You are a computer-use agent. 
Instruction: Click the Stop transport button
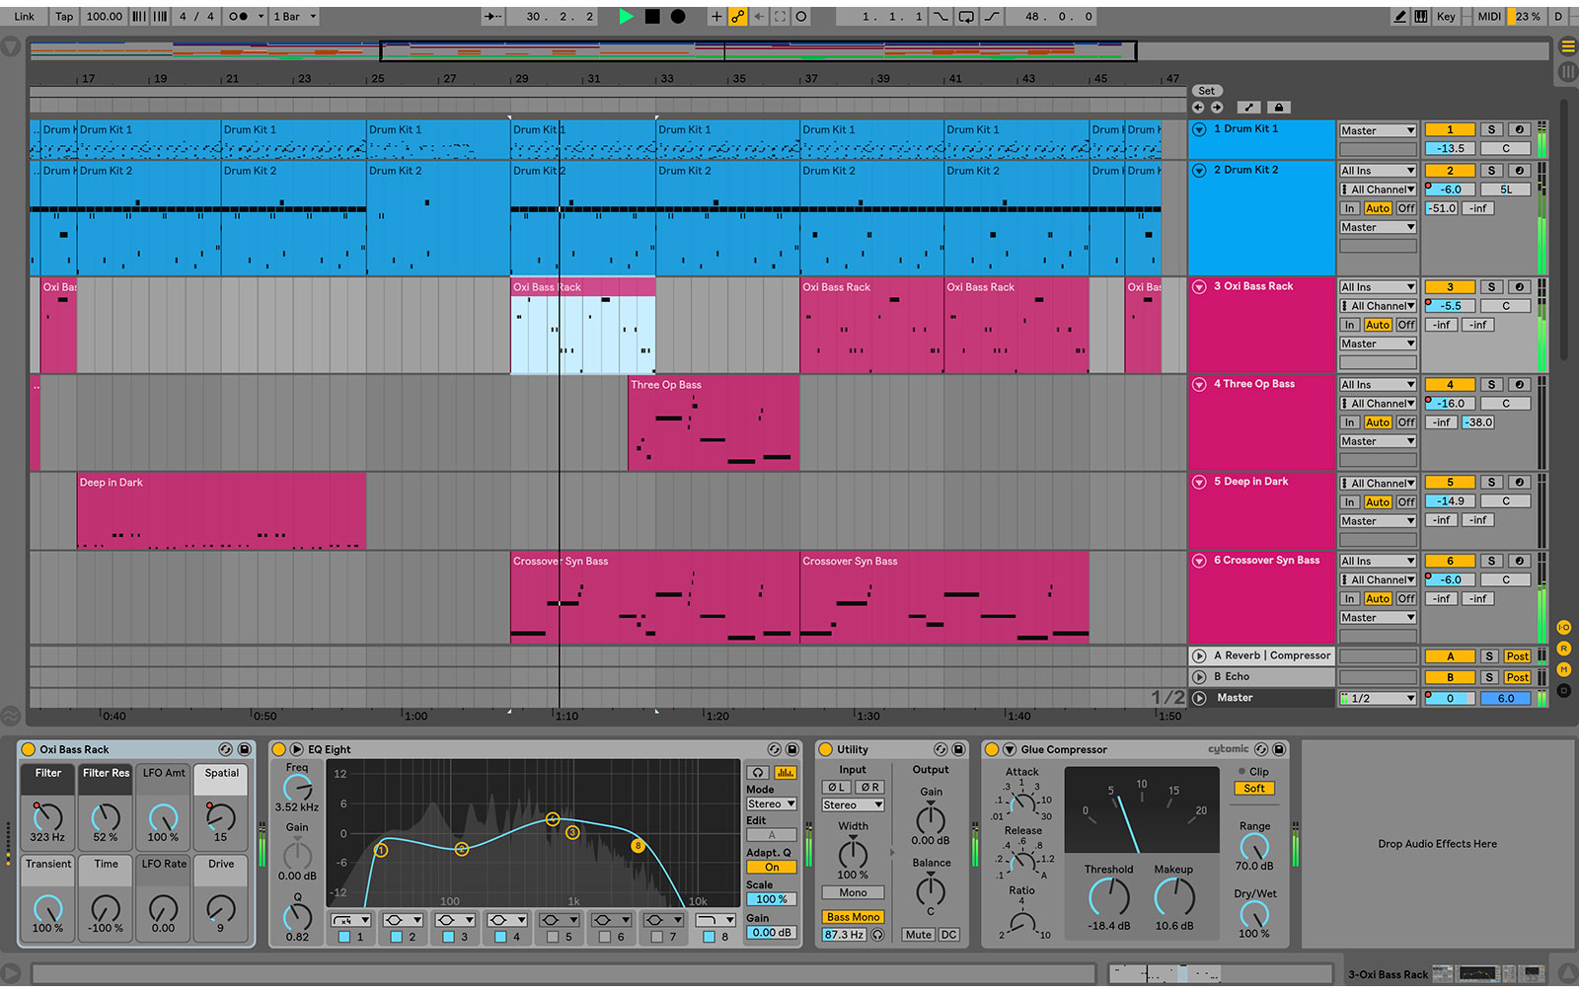tap(652, 17)
